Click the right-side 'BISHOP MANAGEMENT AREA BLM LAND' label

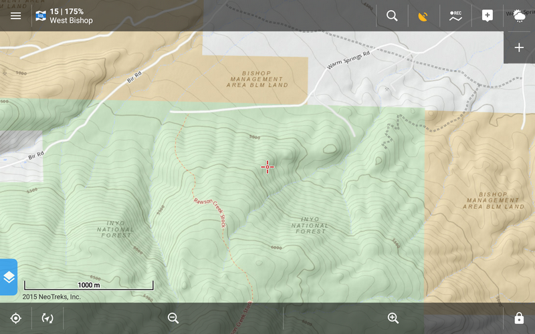click(x=494, y=200)
